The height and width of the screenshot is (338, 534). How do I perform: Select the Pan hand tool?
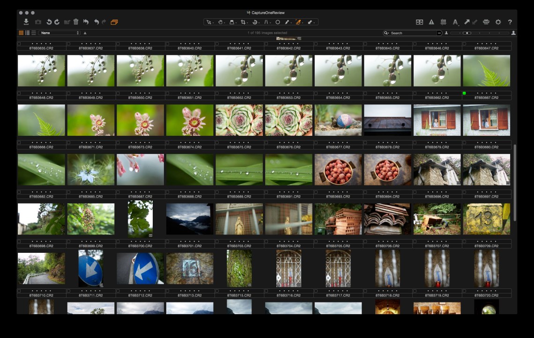click(220, 22)
